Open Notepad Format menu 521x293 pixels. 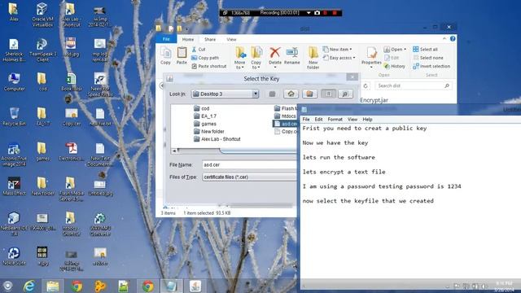click(335, 120)
